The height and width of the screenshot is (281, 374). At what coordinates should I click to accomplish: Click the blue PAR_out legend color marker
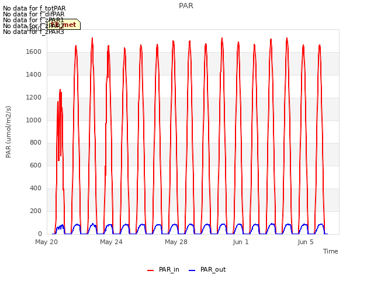pyautogui.click(x=192, y=270)
